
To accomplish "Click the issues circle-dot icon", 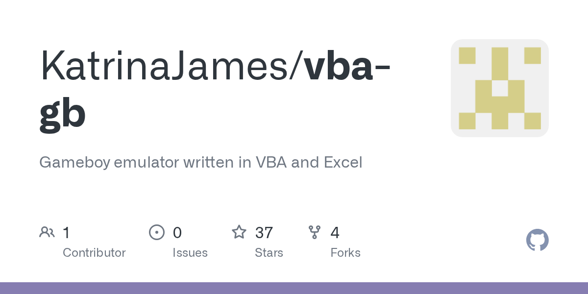I will click(156, 232).
